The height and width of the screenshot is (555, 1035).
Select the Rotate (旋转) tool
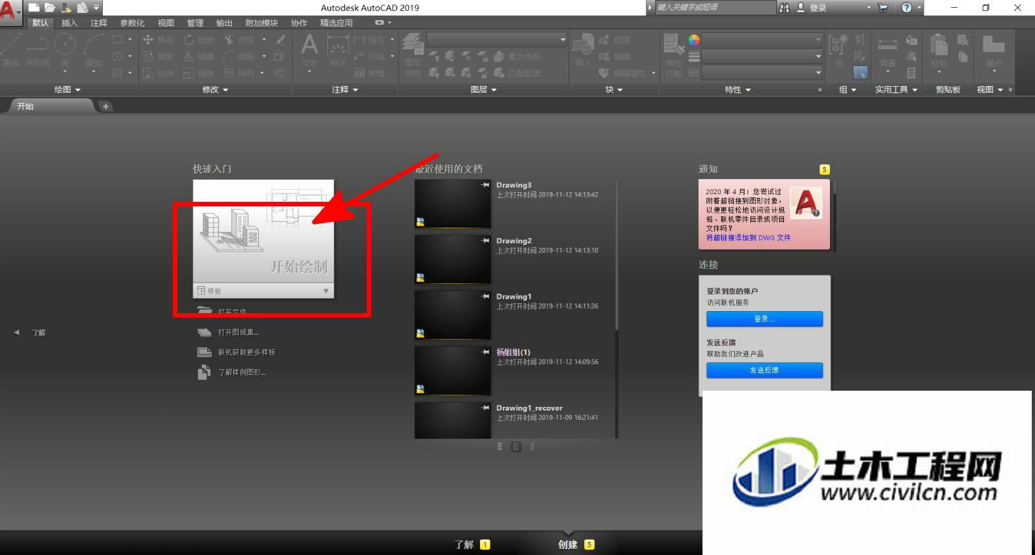(198, 39)
